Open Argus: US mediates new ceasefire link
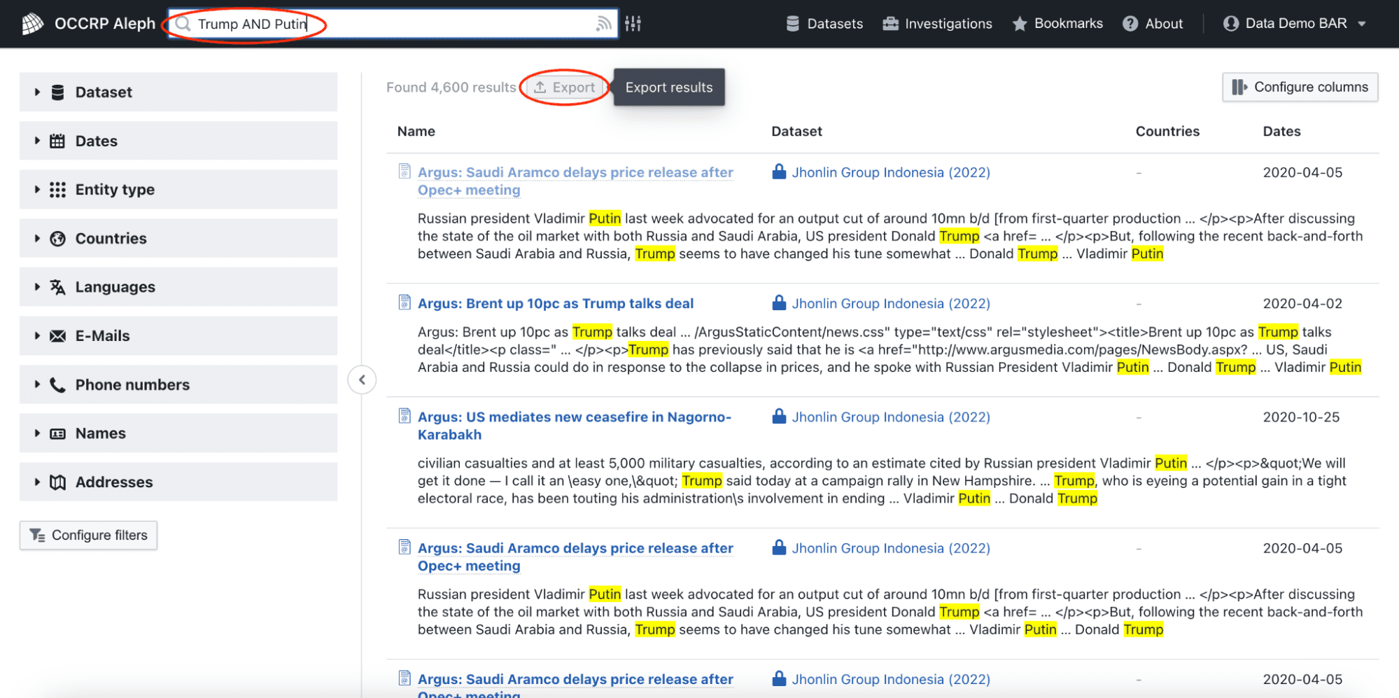This screenshot has width=1399, height=698. click(x=574, y=426)
